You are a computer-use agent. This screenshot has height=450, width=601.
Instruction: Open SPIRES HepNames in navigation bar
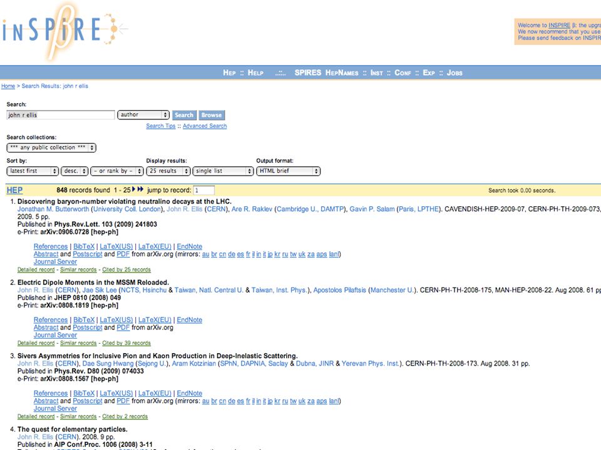[x=326, y=72]
